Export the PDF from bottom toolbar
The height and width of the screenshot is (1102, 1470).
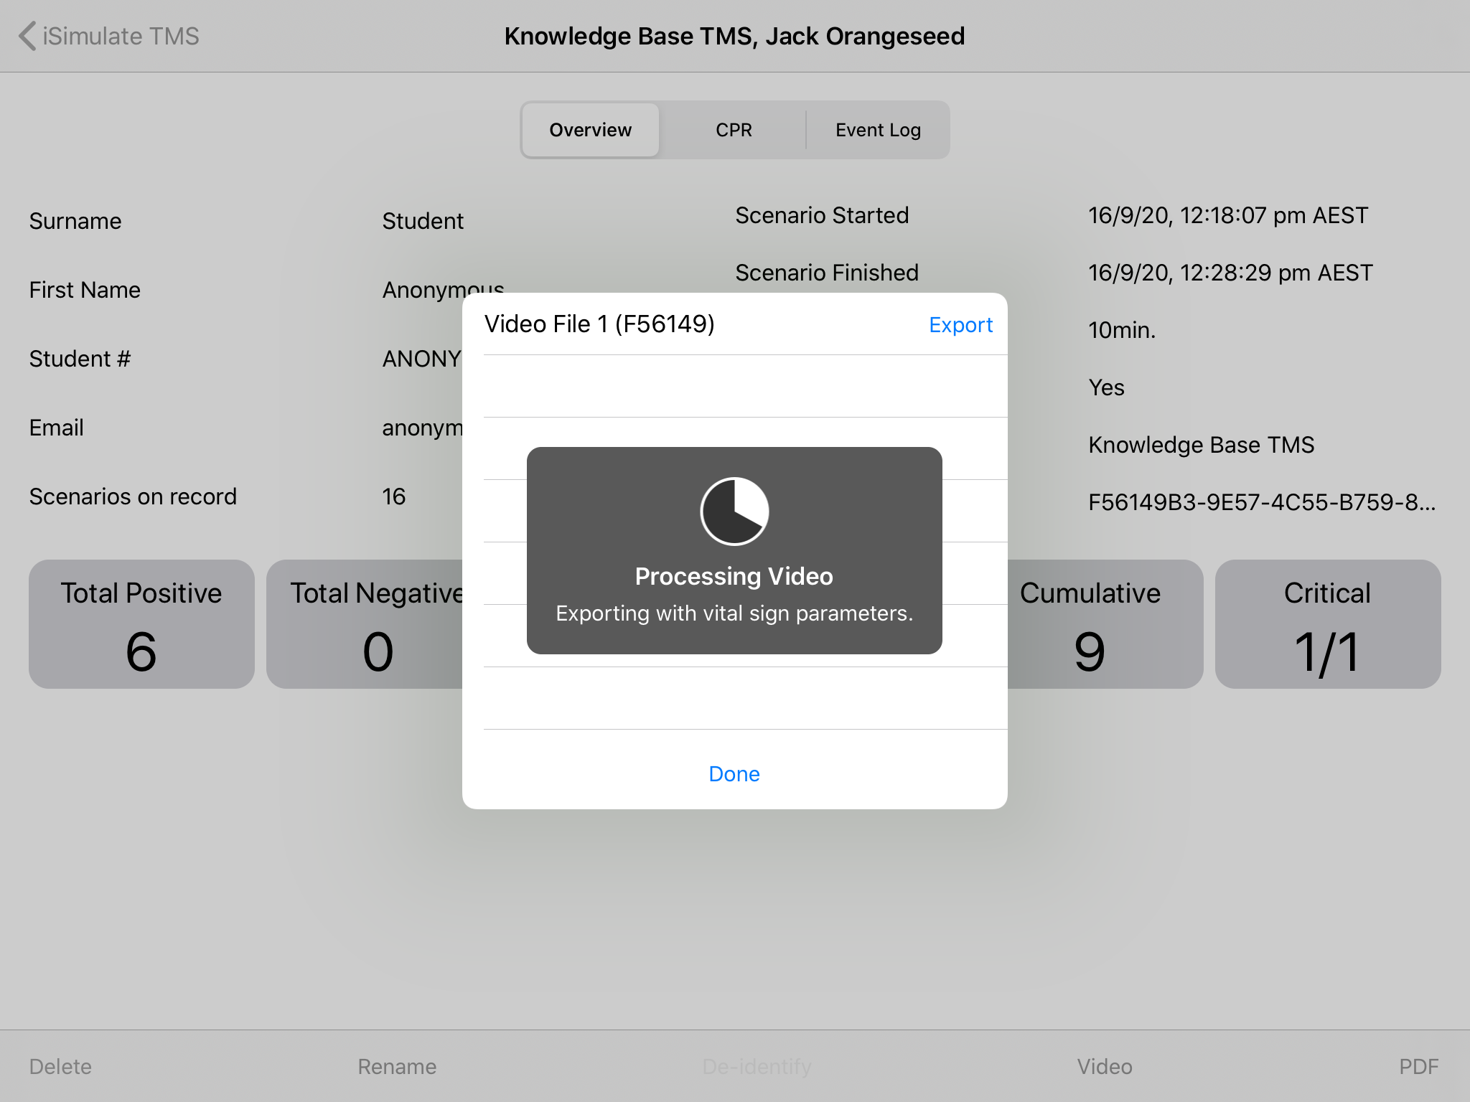pos(1418,1067)
